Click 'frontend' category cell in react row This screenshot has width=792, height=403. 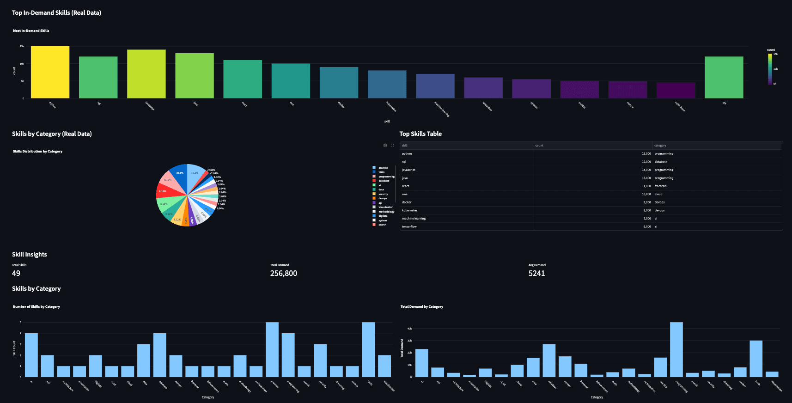[x=717, y=186]
